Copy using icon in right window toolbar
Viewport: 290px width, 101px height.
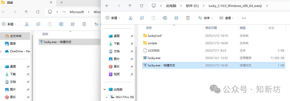(x=142, y=18)
